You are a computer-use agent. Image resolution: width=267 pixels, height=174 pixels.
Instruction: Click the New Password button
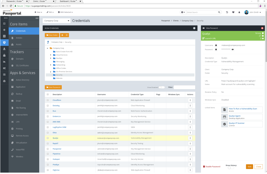(53, 87)
